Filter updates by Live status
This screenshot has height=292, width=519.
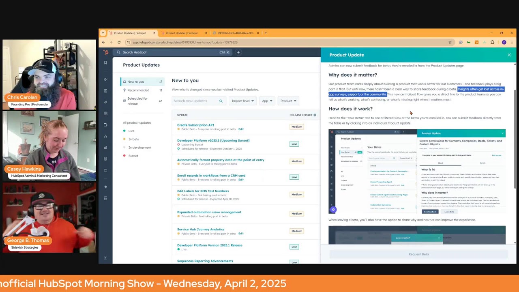[x=131, y=131]
